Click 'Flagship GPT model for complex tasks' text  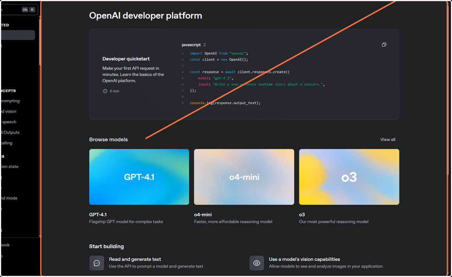tap(126, 222)
